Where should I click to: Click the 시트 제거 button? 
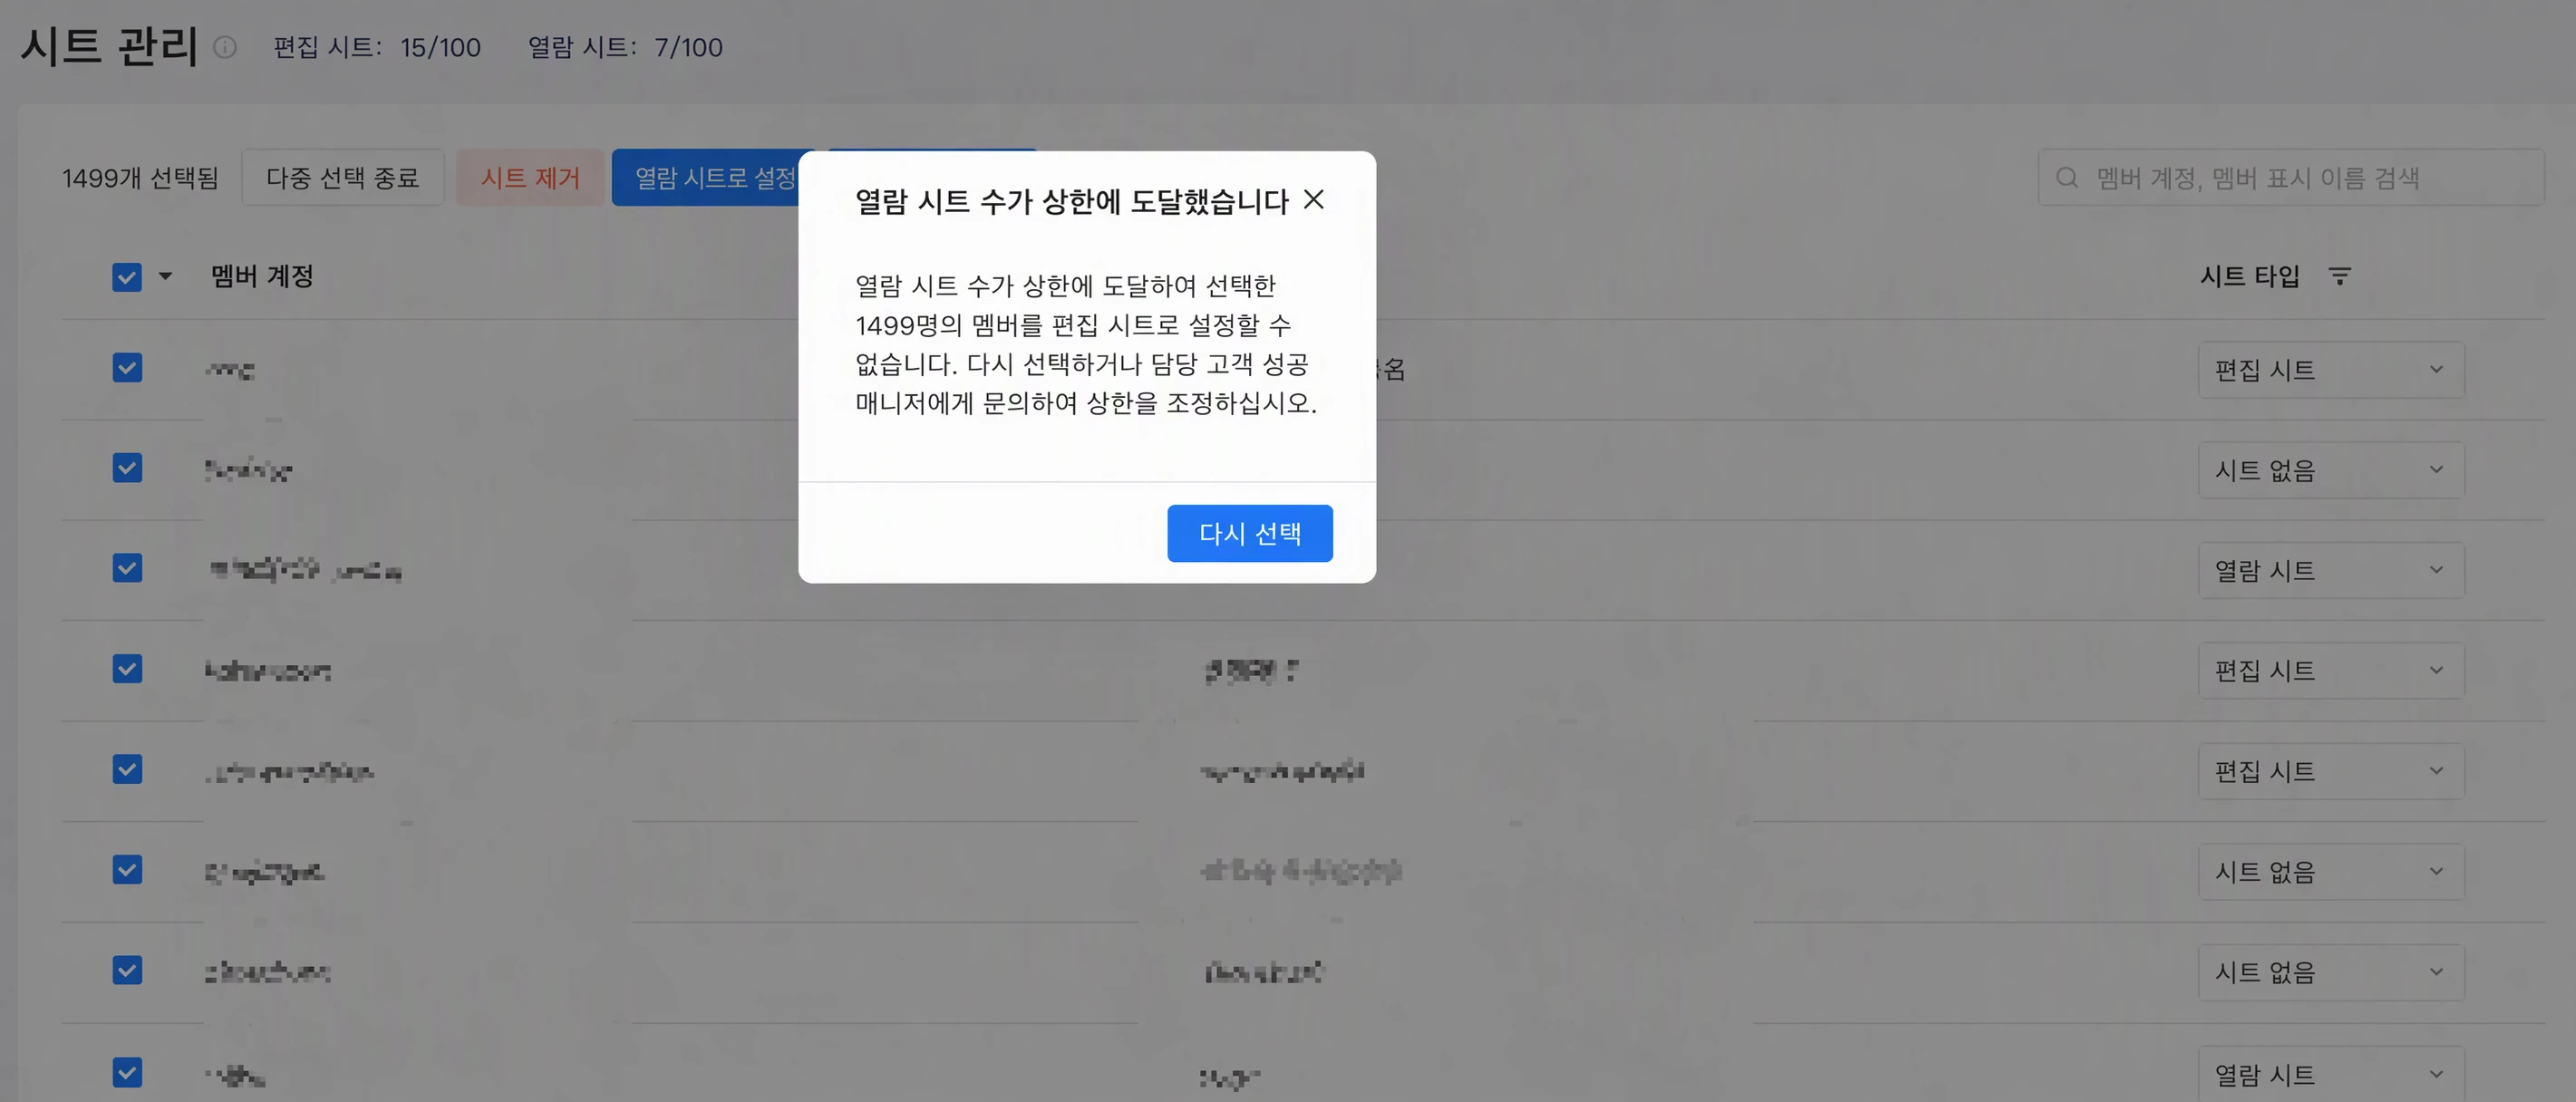coord(530,178)
